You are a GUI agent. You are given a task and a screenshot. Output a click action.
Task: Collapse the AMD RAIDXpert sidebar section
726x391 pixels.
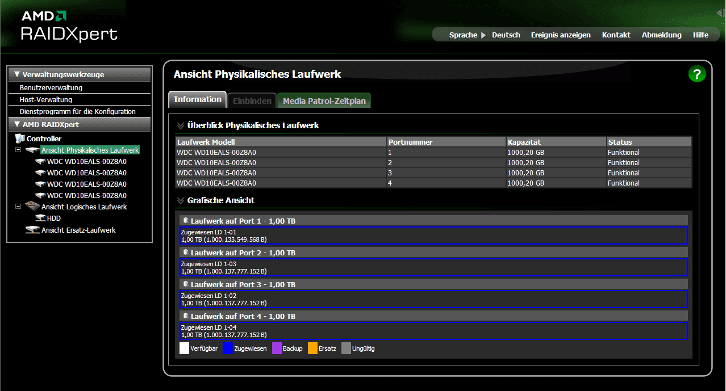(x=17, y=124)
